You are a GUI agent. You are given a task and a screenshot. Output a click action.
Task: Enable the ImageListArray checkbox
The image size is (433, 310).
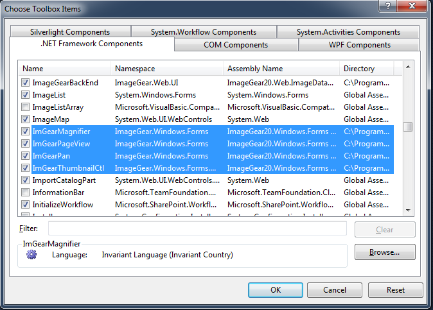point(25,107)
